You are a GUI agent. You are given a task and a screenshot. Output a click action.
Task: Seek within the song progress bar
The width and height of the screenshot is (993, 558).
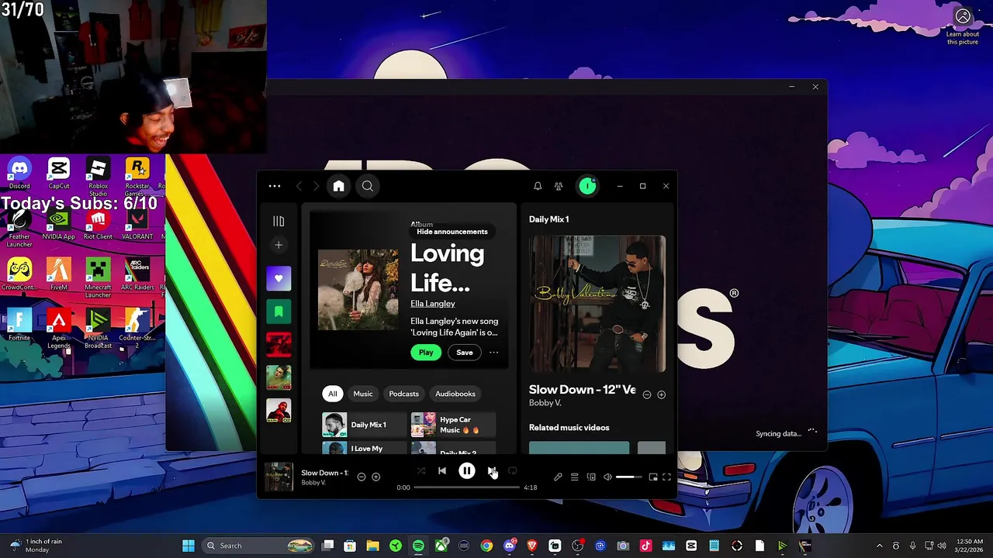467,487
